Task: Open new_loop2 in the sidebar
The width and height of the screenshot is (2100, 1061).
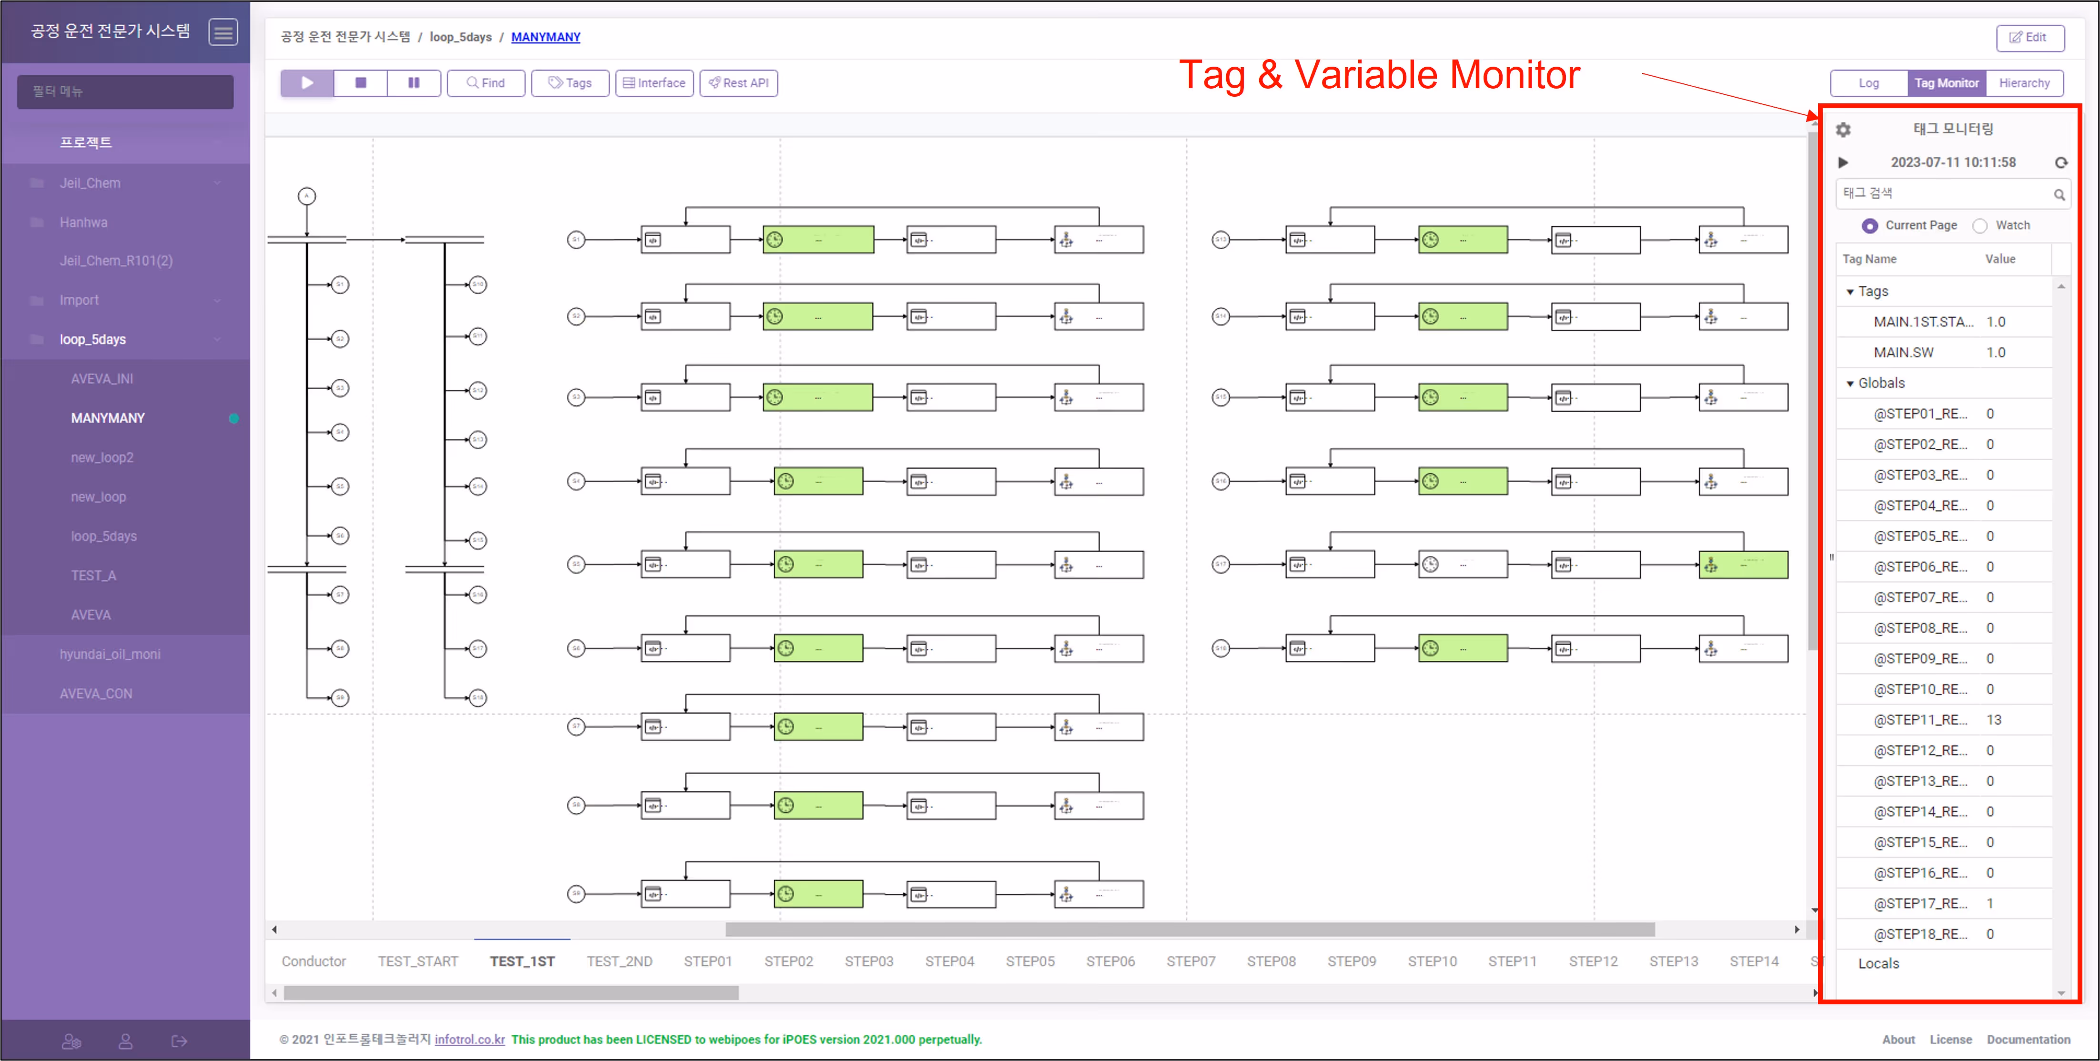Action: [102, 457]
